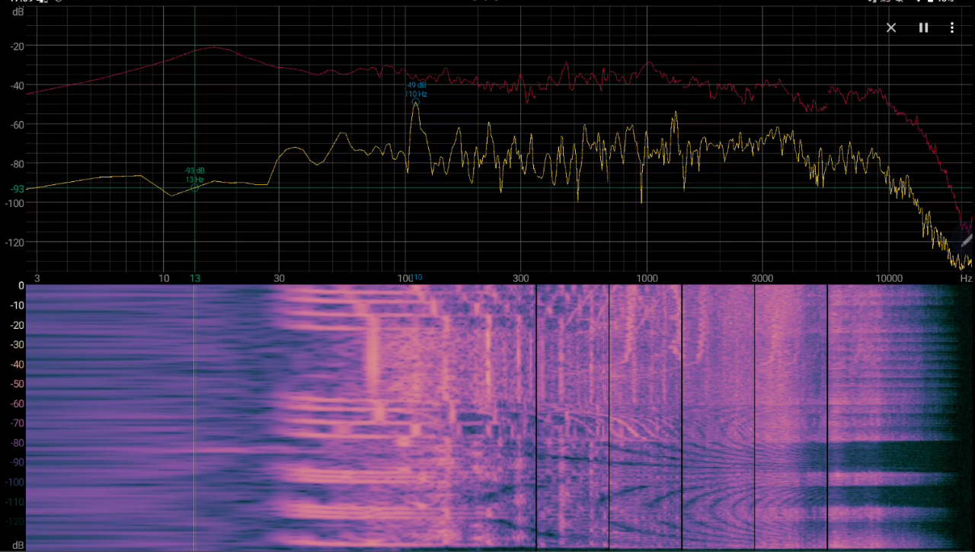Select the 110 Hz peak marker circle
Image resolution: width=975 pixels, height=552 pixels.
416,102
